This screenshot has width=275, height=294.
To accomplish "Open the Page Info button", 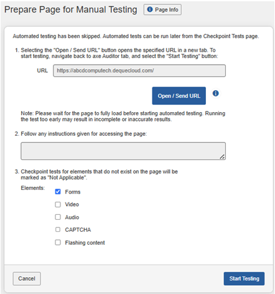I will (x=162, y=9).
